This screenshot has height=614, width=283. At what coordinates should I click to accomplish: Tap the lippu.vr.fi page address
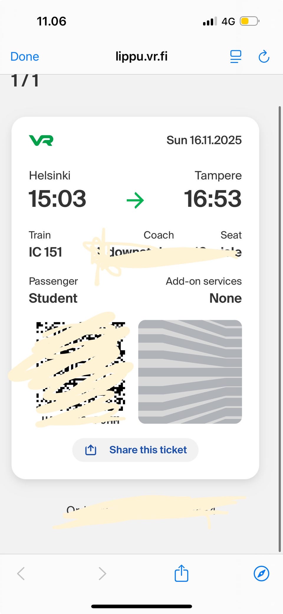(141, 56)
